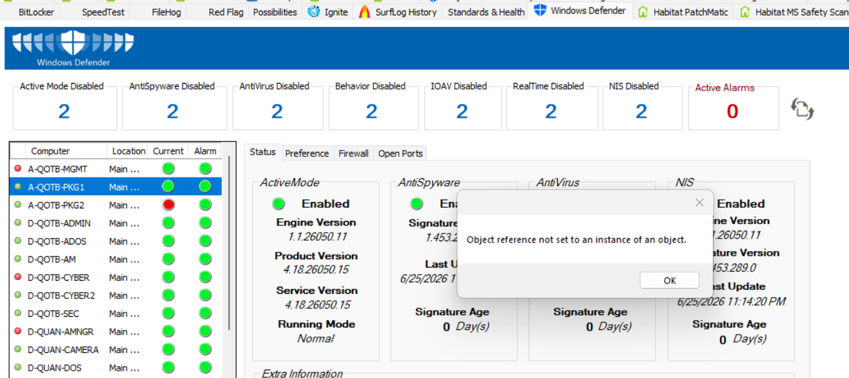
Task: Open the Possibilities tab
Action: (x=275, y=12)
